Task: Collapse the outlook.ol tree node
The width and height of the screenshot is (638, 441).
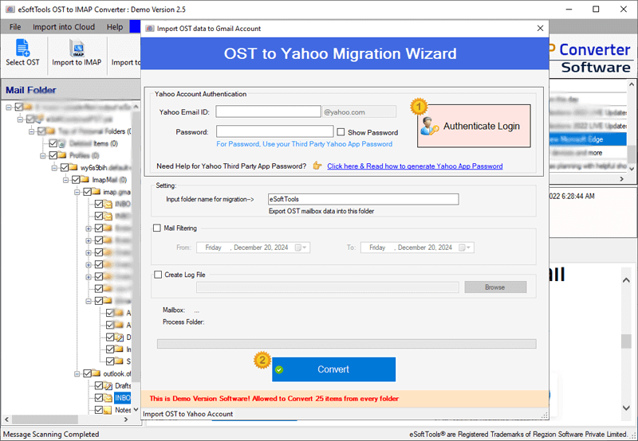Action: tap(77, 373)
